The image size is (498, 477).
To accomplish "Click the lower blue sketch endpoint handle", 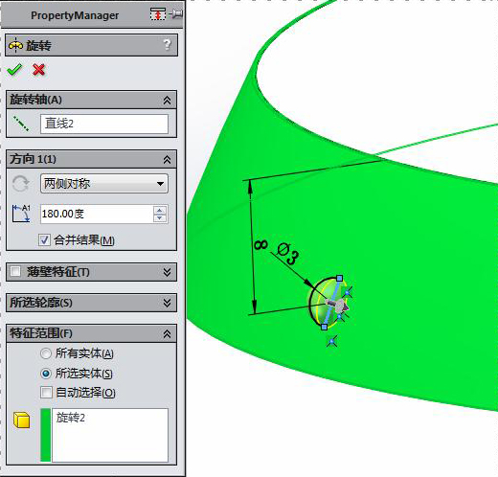I will point(324,327).
